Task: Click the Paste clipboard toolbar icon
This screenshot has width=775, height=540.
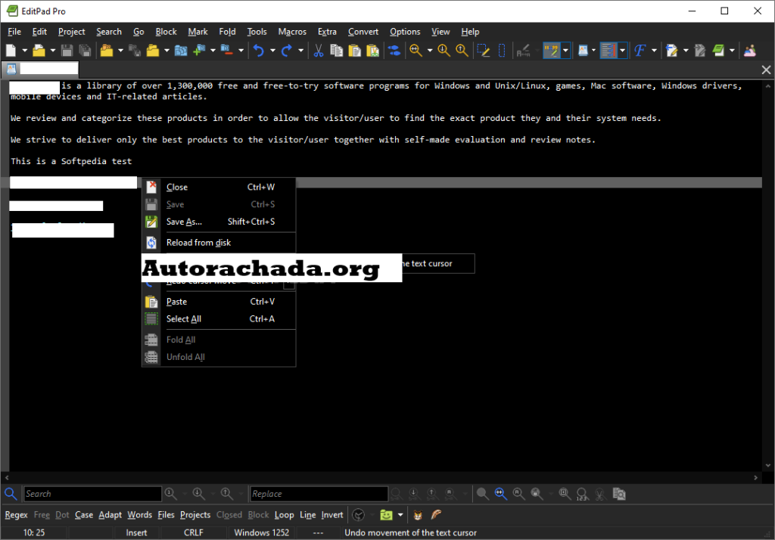Action: [354, 51]
